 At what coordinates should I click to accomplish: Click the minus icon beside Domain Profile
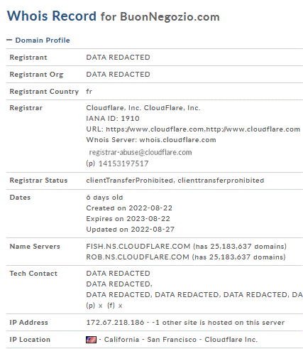pyautogui.click(x=9, y=40)
